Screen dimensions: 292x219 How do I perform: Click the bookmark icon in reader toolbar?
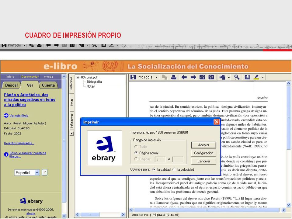(x=247, y=77)
